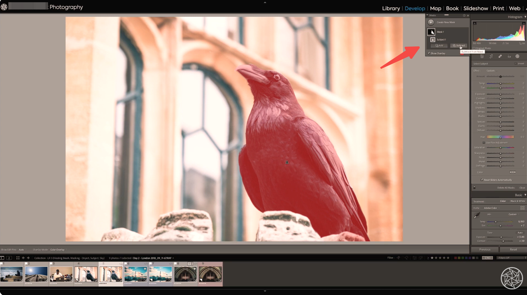Click the Create New Mask plus icon
The image size is (527, 295).
431,22
